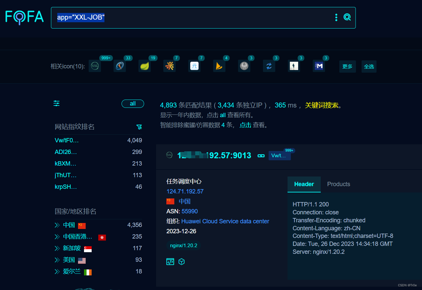Screen dimensions: 422x290
Task: Click the 全选 select all button
Action: (x=369, y=66)
